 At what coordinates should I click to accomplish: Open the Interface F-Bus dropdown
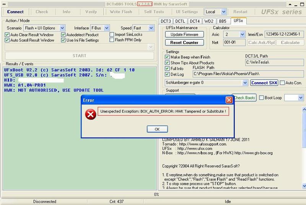(x=107, y=28)
